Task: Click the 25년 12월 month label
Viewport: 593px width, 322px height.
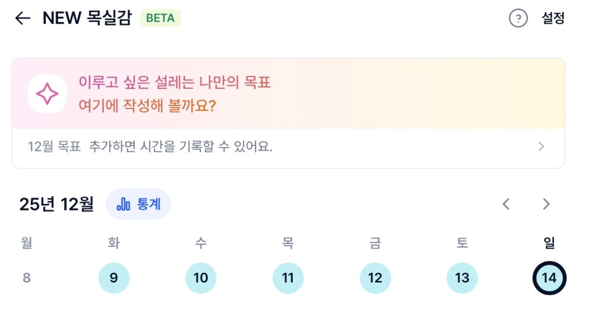Action: pos(56,204)
